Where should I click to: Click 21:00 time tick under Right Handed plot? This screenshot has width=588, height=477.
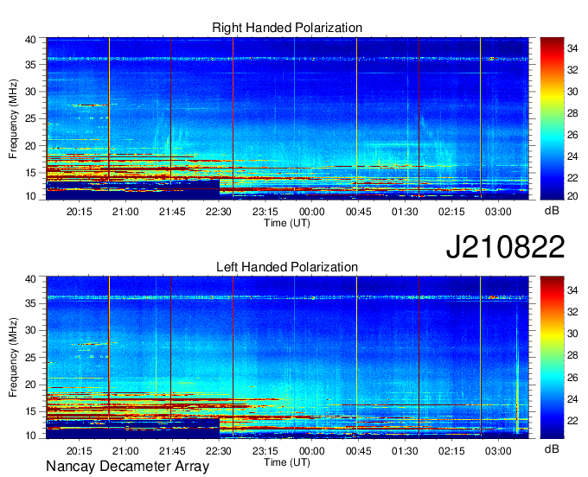point(125,212)
